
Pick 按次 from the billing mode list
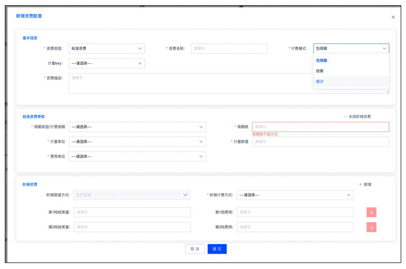[x=320, y=82]
